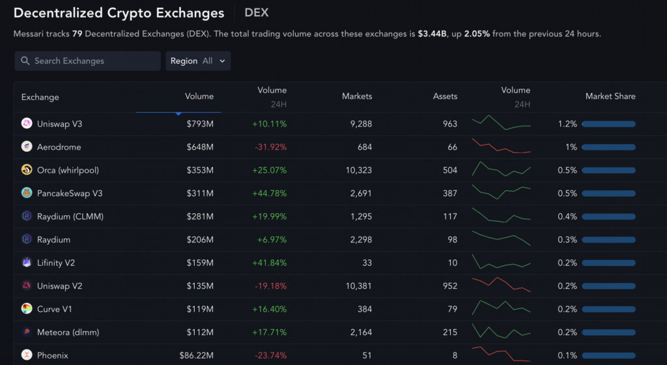The height and width of the screenshot is (365, 667).
Task: Click the magnifier icon in Search Exchanges
Action: click(x=25, y=61)
